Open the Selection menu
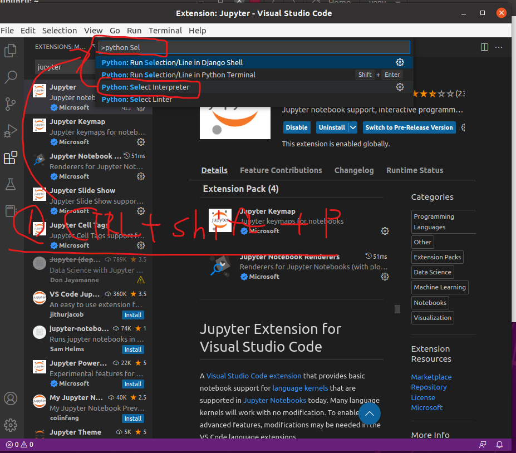Screen dimensions: 516x453 pyautogui.click(x=60, y=31)
